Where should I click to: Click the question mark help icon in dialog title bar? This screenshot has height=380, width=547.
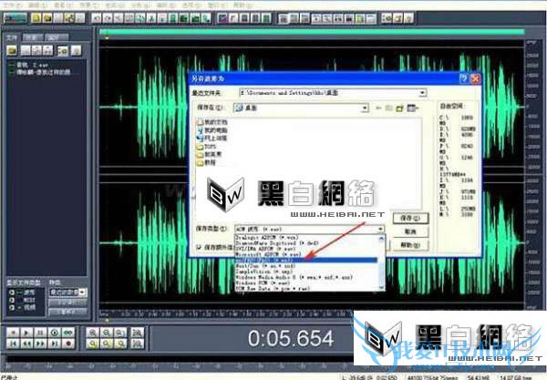coord(464,79)
